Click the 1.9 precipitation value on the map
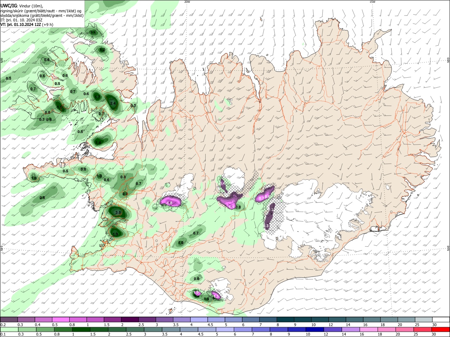The image size is (450, 337). [x=115, y=234]
